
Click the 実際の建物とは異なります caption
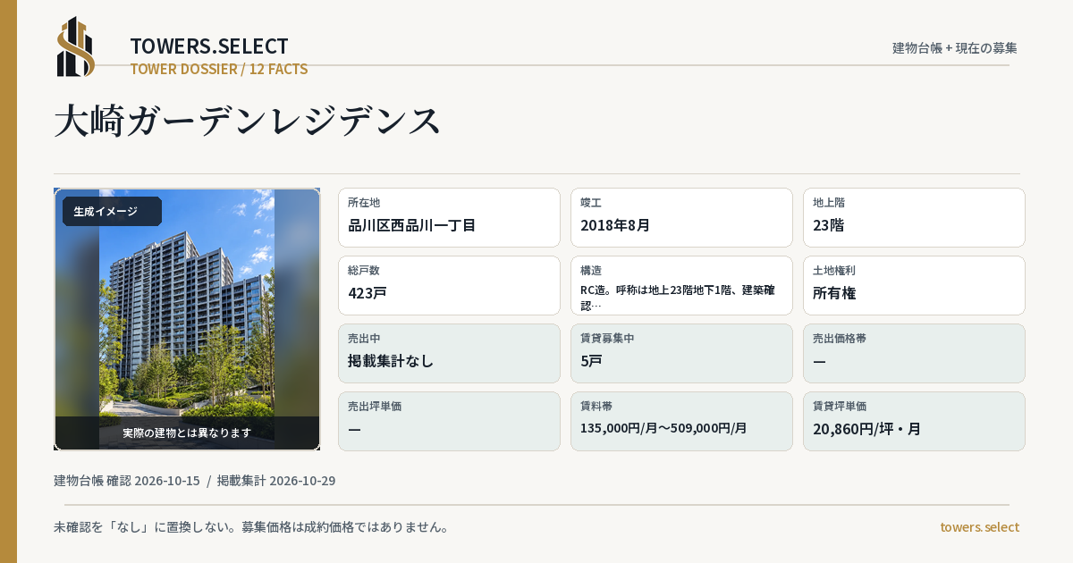pos(187,433)
